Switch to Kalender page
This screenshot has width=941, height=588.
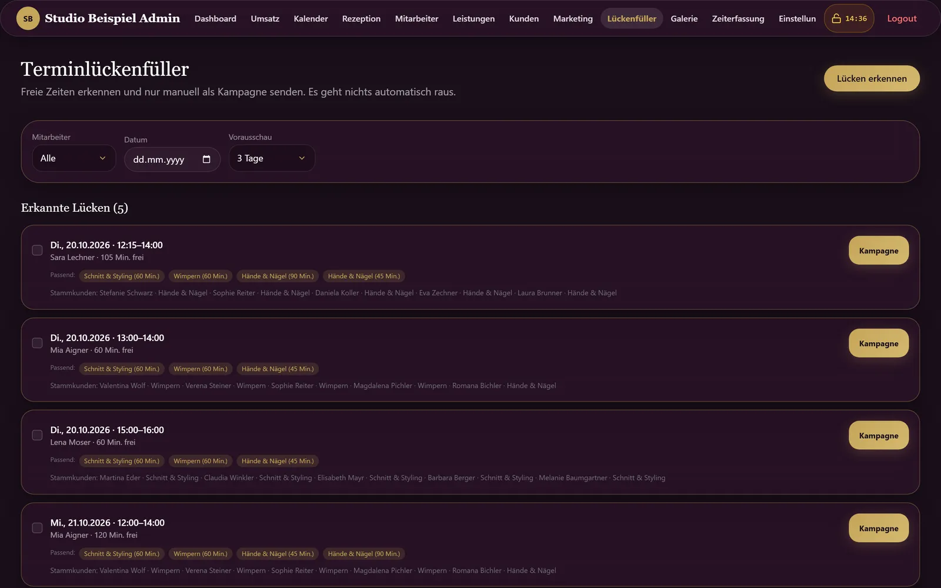click(x=311, y=19)
